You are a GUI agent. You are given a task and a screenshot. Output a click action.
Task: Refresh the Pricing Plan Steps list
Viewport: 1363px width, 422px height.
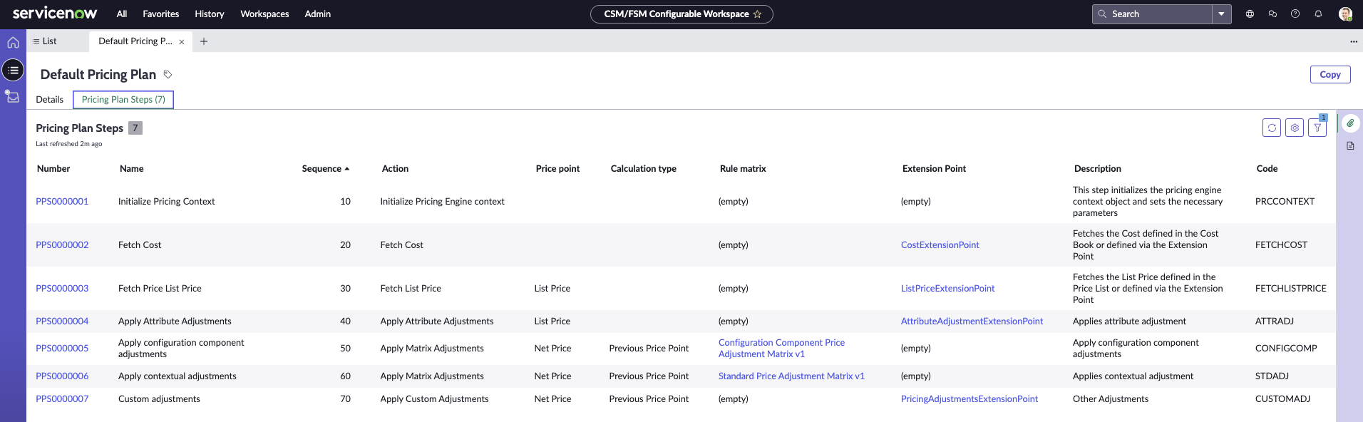pyautogui.click(x=1272, y=128)
